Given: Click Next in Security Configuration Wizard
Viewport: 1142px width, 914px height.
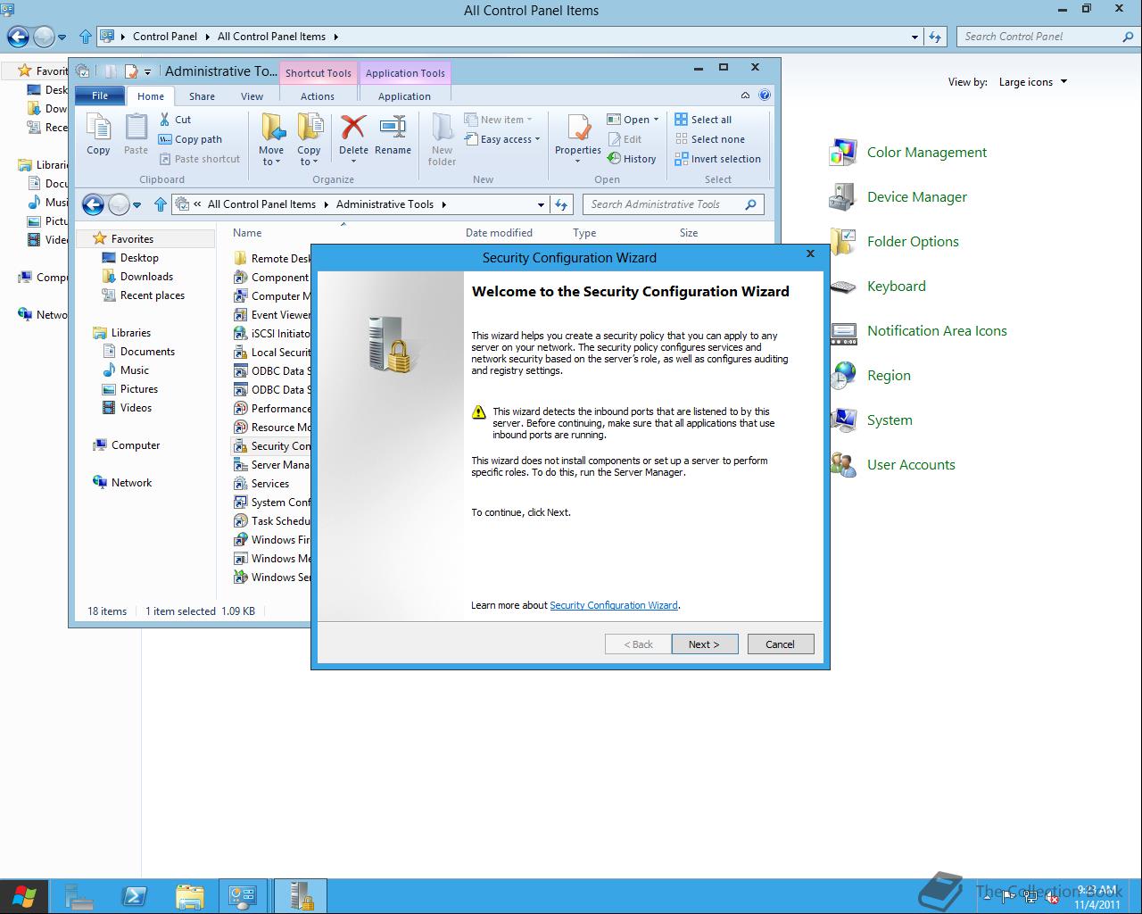Looking at the screenshot, I should click(x=705, y=644).
